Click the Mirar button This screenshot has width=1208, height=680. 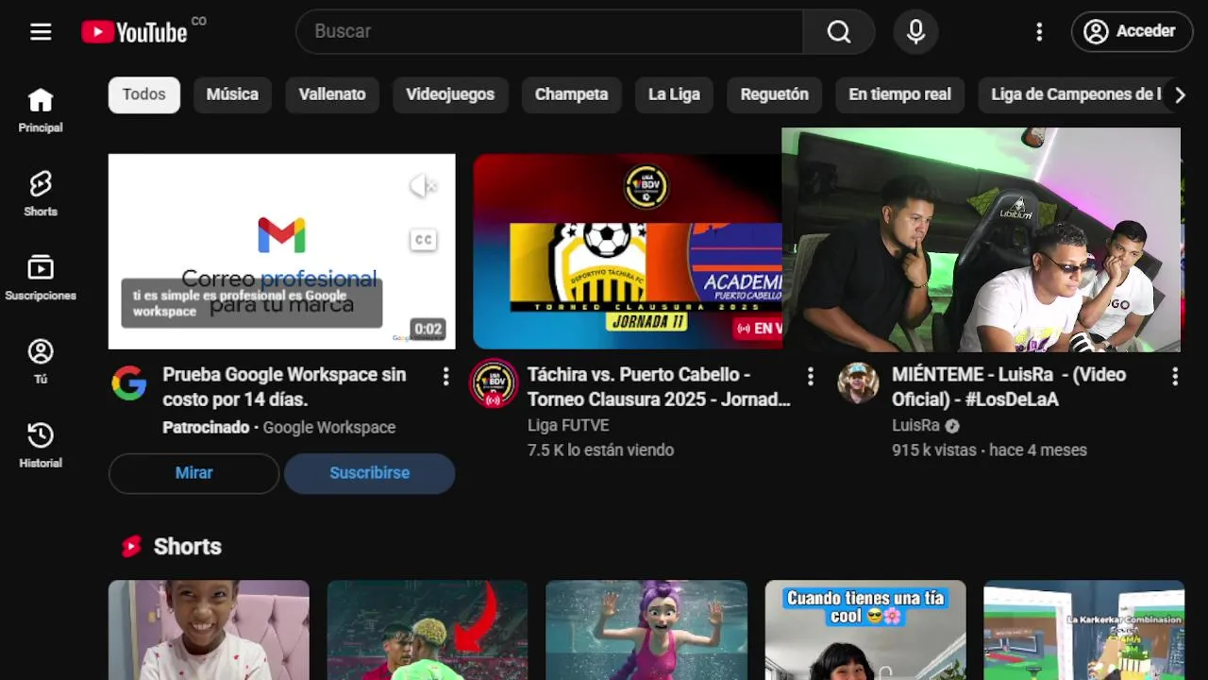(x=194, y=473)
